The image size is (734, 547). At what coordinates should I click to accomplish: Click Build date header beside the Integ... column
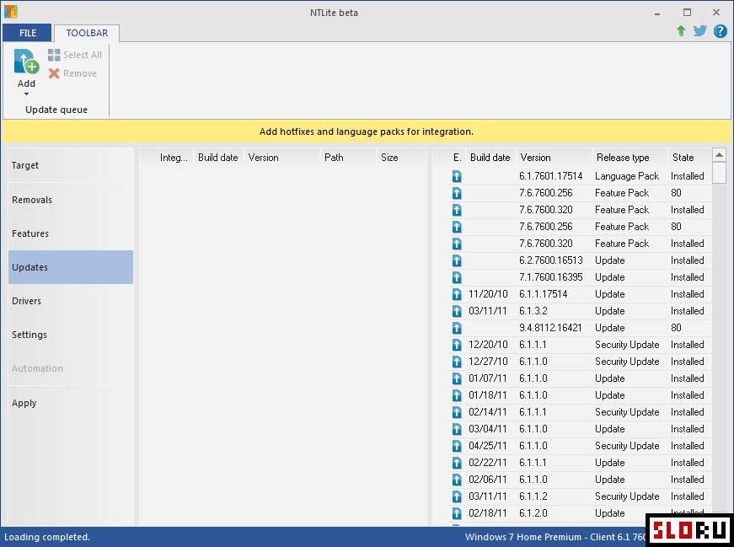pyautogui.click(x=218, y=158)
